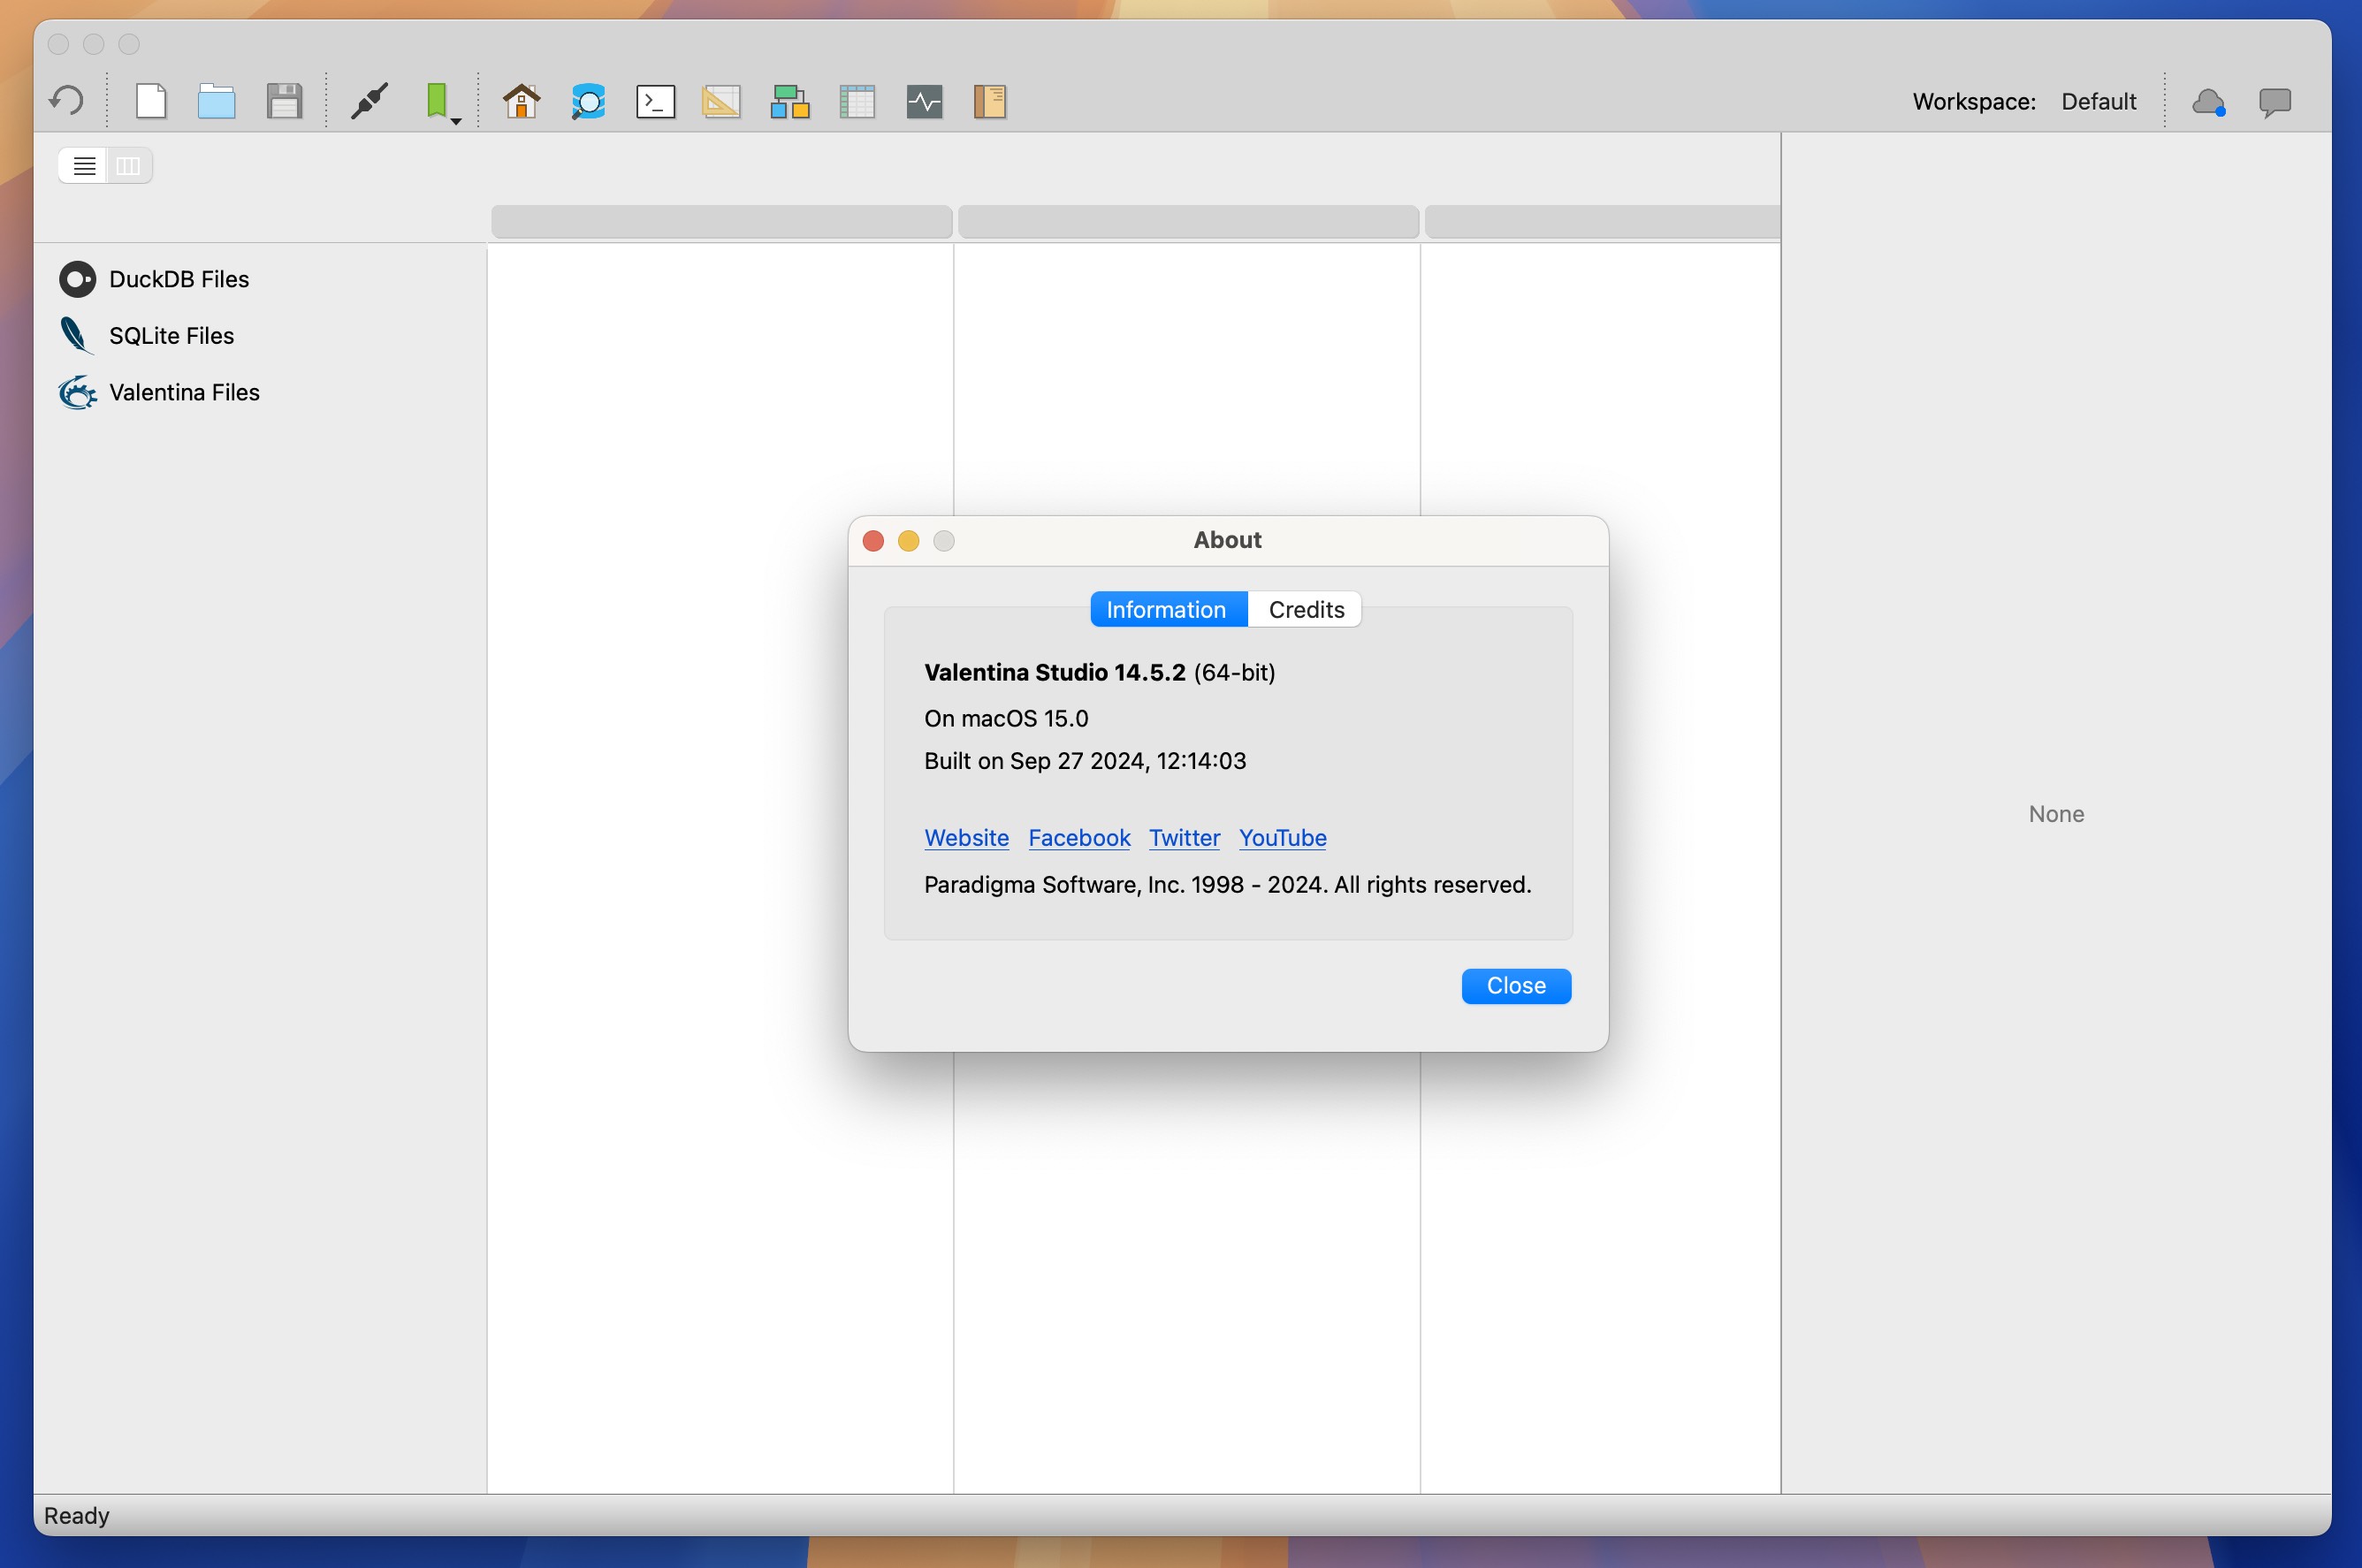Click the Undo toolbar icon
Screen dimensions: 2362x1568
[66, 100]
